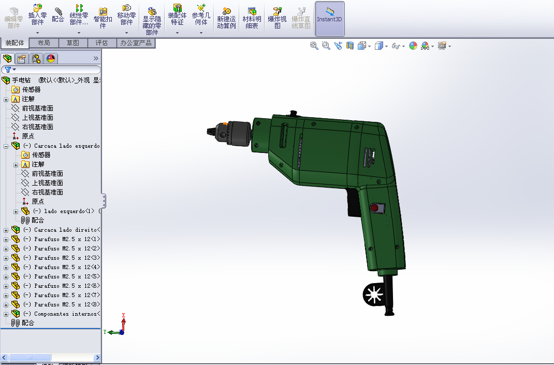Open the 插入零部件 dropdown arrow
This screenshot has width=554, height=365.
coord(37,33)
